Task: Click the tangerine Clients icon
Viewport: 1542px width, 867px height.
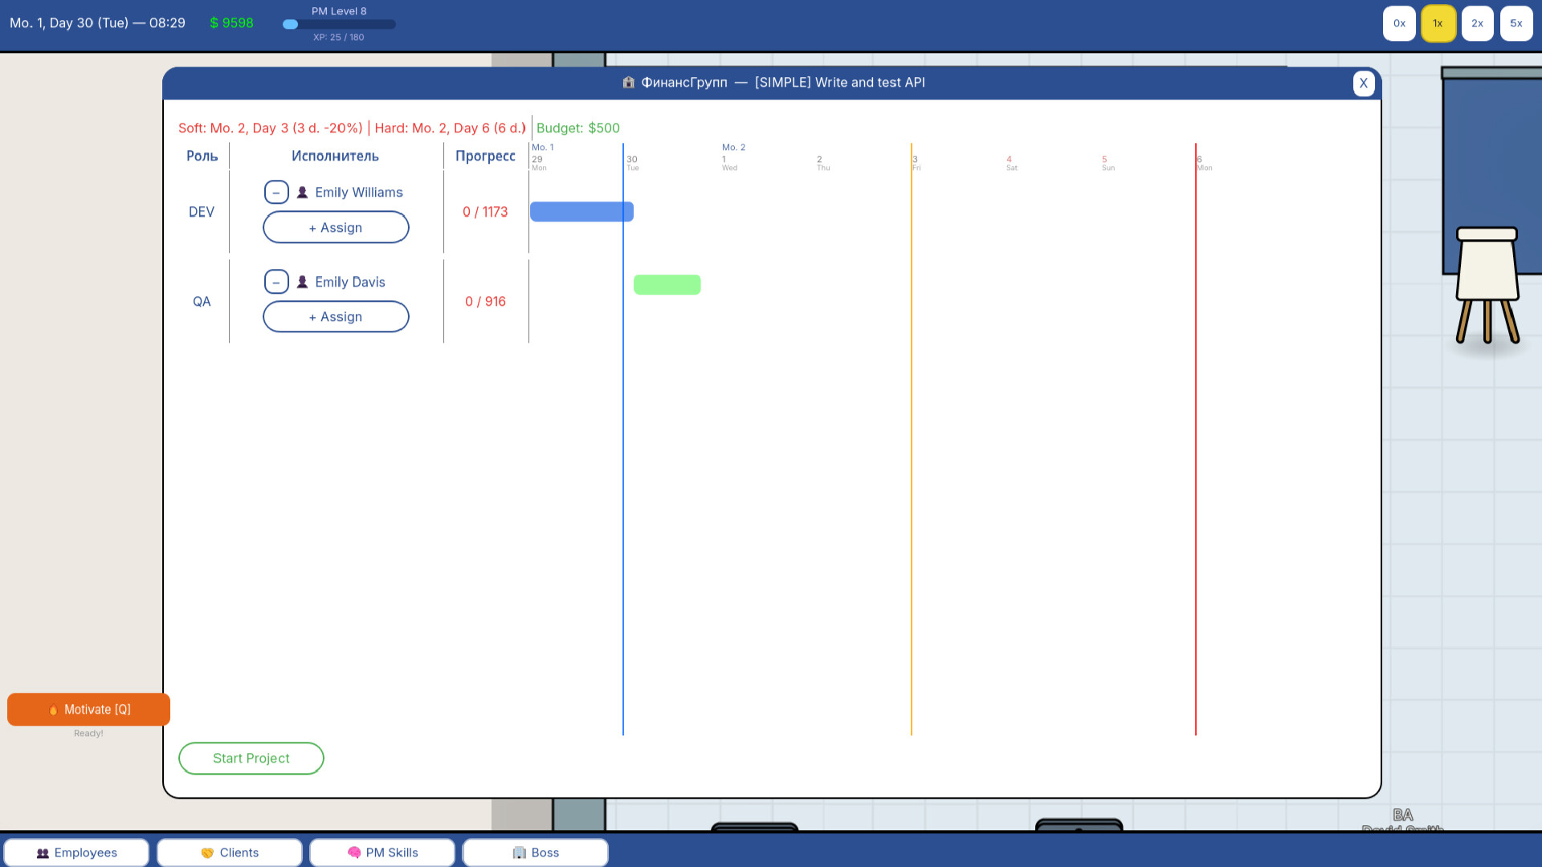Action: [207, 853]
